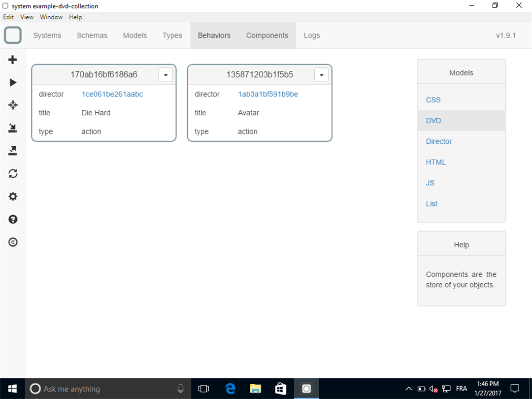The height and width of the screenshot is (399, 532).
Task: Expand dropdown on component 135871203b1f5b5
Action: (321, 75)
